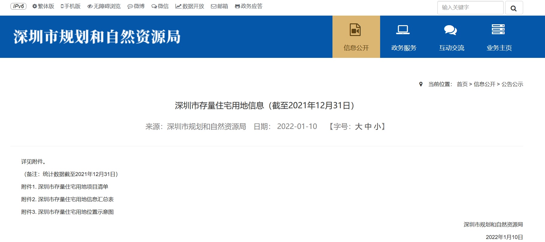Click the 信息公开 document icon

coord(355,30)
